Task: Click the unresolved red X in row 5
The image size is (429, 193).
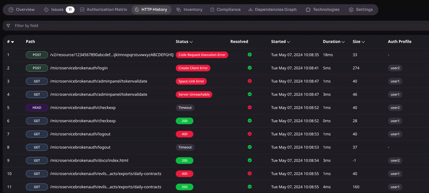Action: click(x=249, y=107)
